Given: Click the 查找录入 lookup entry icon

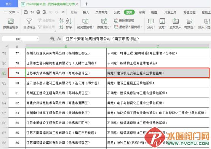Looking at the screenshot, I should (175, 24).
